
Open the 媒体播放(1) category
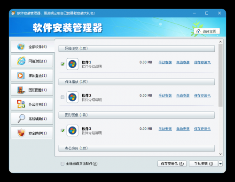[x=32, y=75]
